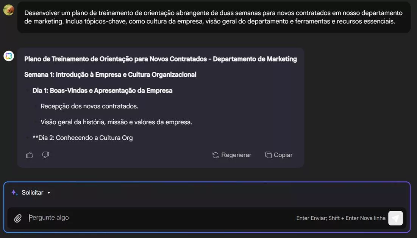
Task: Click the send message paper plane icon
Action: click(395, 218)
